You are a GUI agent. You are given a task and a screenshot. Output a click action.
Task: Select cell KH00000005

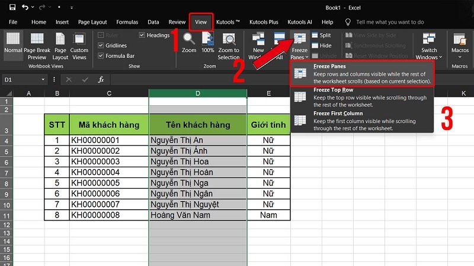[109, 183]
